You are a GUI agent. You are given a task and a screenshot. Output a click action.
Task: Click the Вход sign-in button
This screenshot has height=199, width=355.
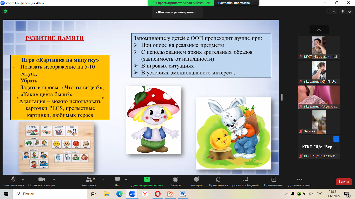(x=332, y=11)
